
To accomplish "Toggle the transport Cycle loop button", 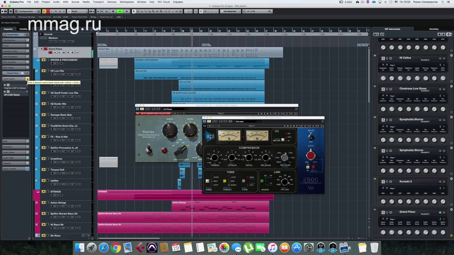I will pos(106,11).
